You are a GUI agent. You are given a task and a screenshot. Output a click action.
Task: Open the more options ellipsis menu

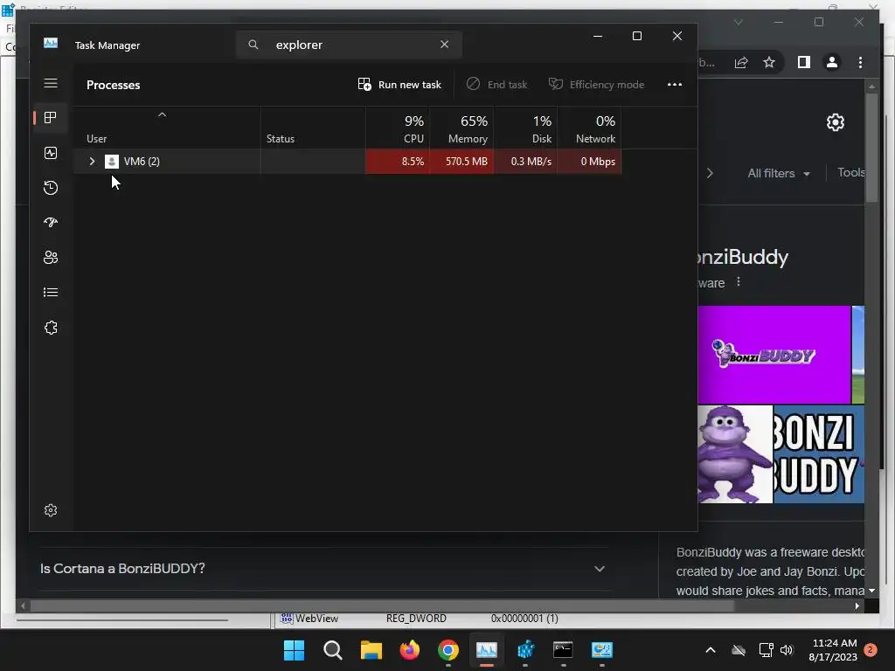tap(675, 85)
